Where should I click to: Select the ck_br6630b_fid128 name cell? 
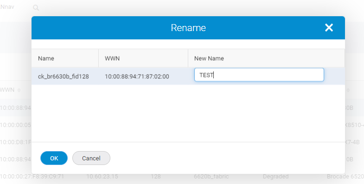[64, 76]
